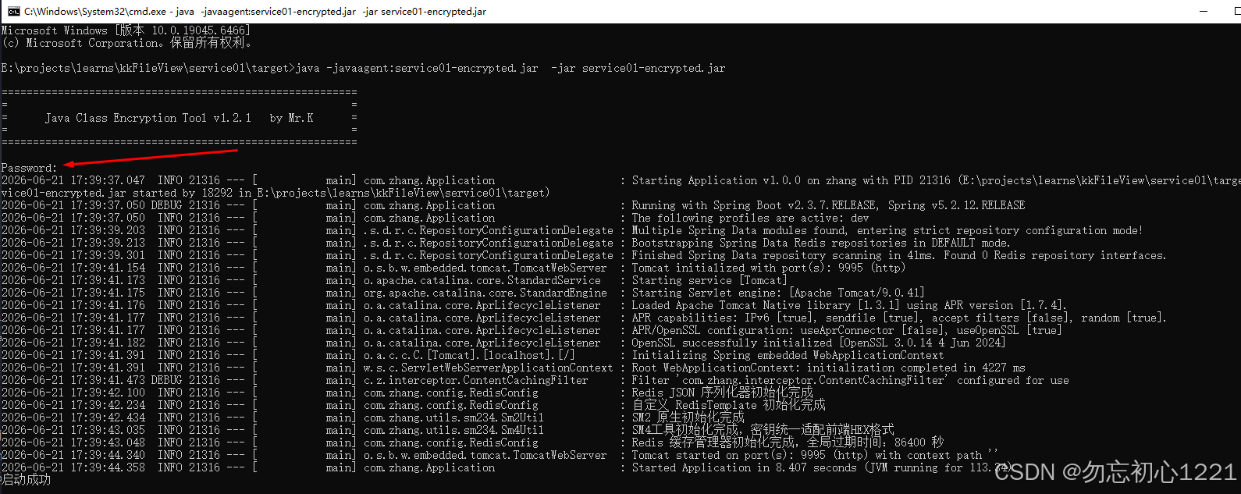Click logger name o.a.c.c.C.[Tomcat].[localhost].[/]
The width and height of the screenshot is (1241, 494).
tap(469, 355)
